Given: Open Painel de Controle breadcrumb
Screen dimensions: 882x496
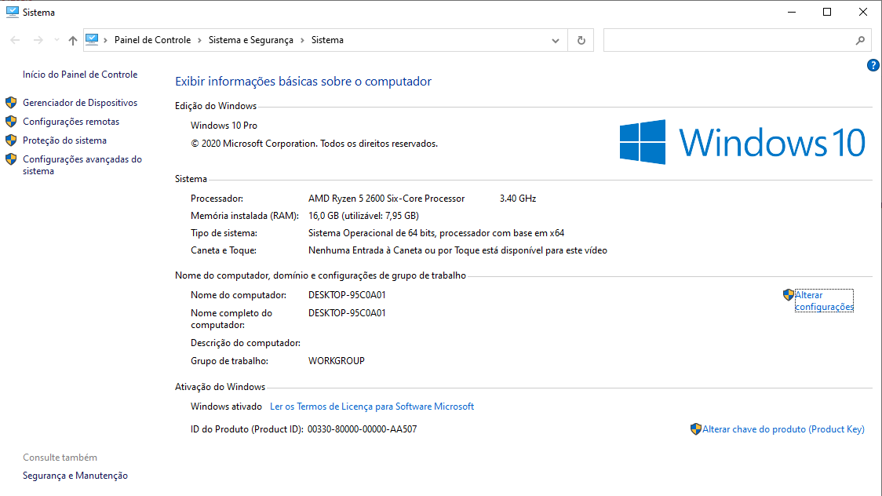Looking at the screenshot, I should (x=152, y=40).
